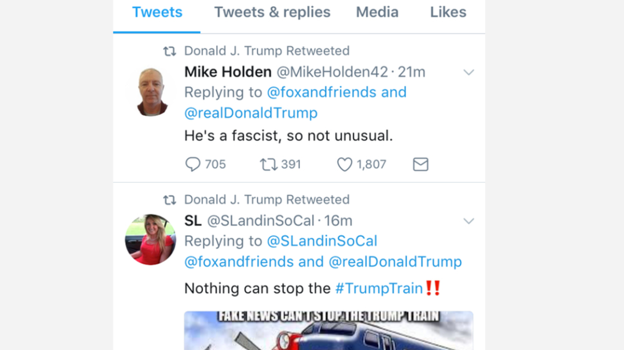This screenshot has height=350, width=624.
Task: Click reply icon on Mike Holden's tweet
Action: [x=193, y=164]
